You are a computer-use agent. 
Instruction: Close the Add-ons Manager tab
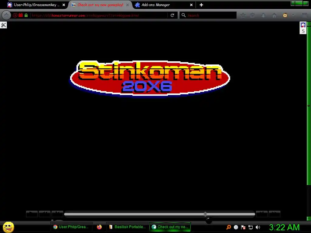coord(191,5)
